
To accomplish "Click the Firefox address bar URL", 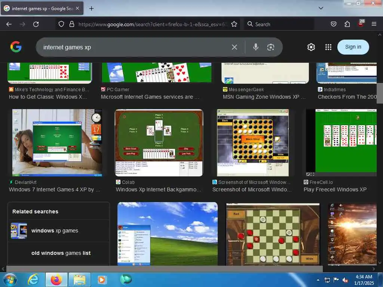I will tap(153, 24).
